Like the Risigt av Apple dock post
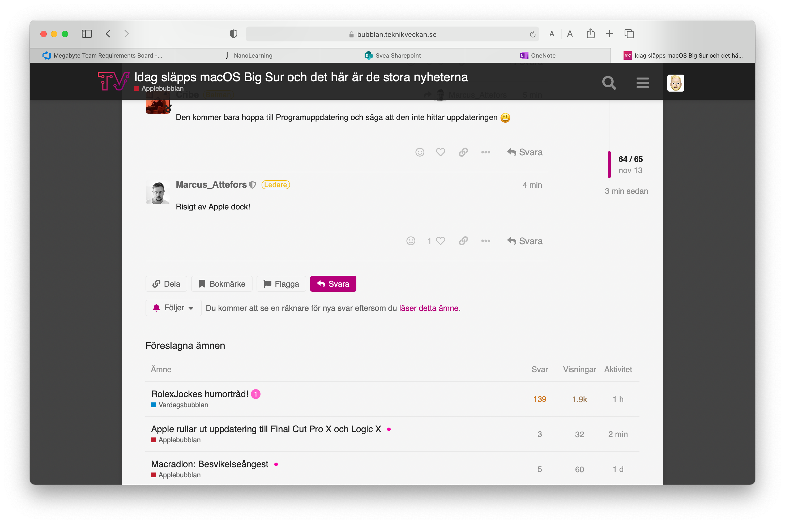The image size is (785, 524). [x=441, y=241]
